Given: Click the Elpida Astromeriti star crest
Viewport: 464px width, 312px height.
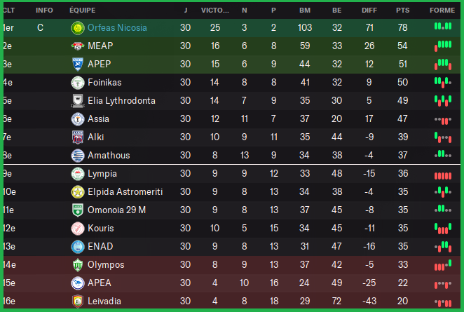Looking at the screenshot, I should pyautogui.click(x=77, y=191).
